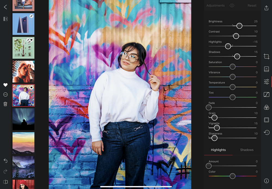The height and width of the screenshot is (189, 272).
Task: Open the more options ellipsis menu
Action: pos(5,94)
